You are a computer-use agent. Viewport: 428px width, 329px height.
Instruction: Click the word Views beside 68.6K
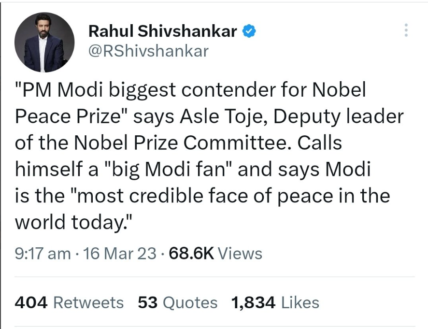click(240, 253)
